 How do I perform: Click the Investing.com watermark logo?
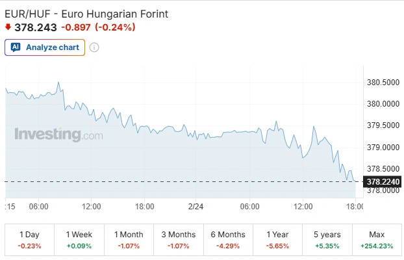(x=58, y=135)
